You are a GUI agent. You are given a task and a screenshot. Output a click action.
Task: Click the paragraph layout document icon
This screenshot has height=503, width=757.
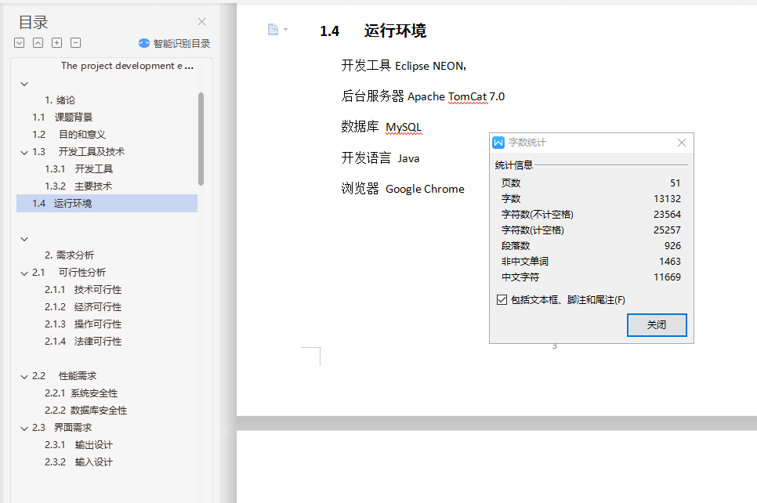tap(273, 30)
